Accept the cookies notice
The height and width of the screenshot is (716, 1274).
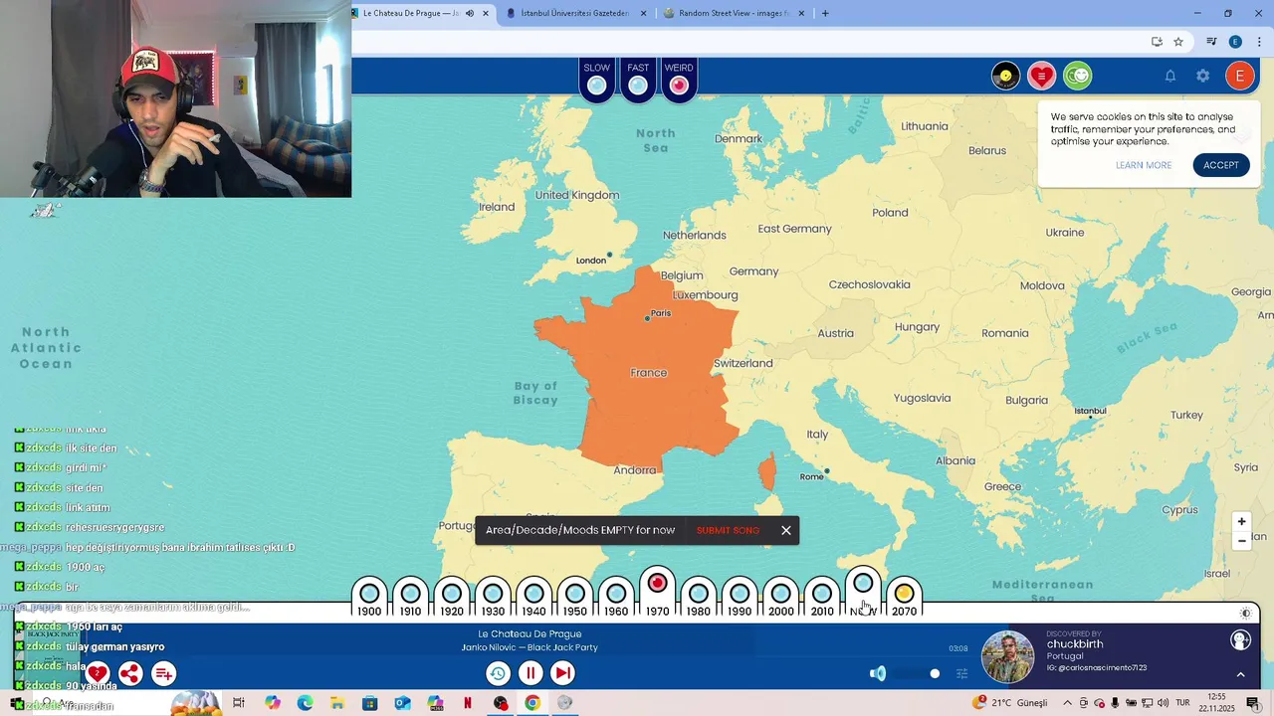(1221, 165)
